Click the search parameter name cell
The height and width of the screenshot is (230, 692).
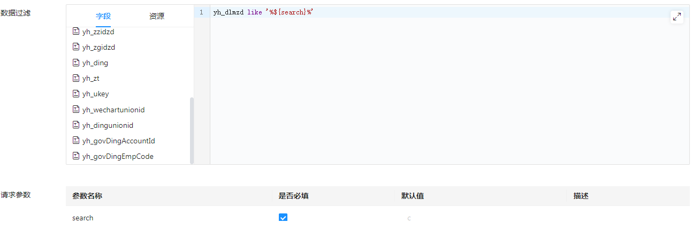pos(83,218)
